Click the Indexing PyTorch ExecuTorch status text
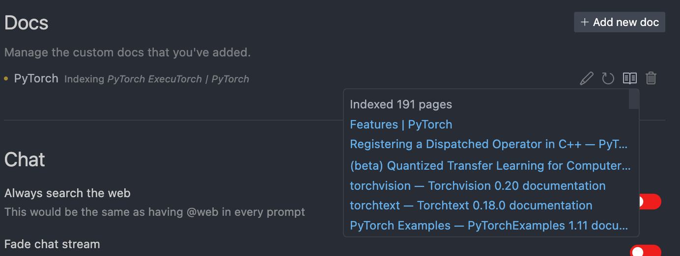680x256 pixels. pos(157,79)
